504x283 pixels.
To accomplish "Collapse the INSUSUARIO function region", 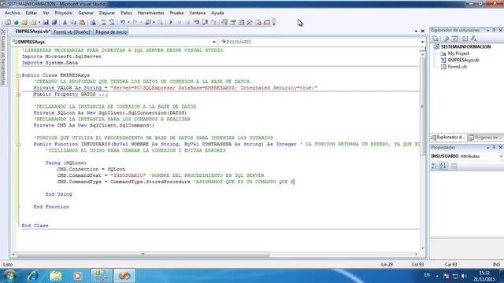I will coord(18,145).
